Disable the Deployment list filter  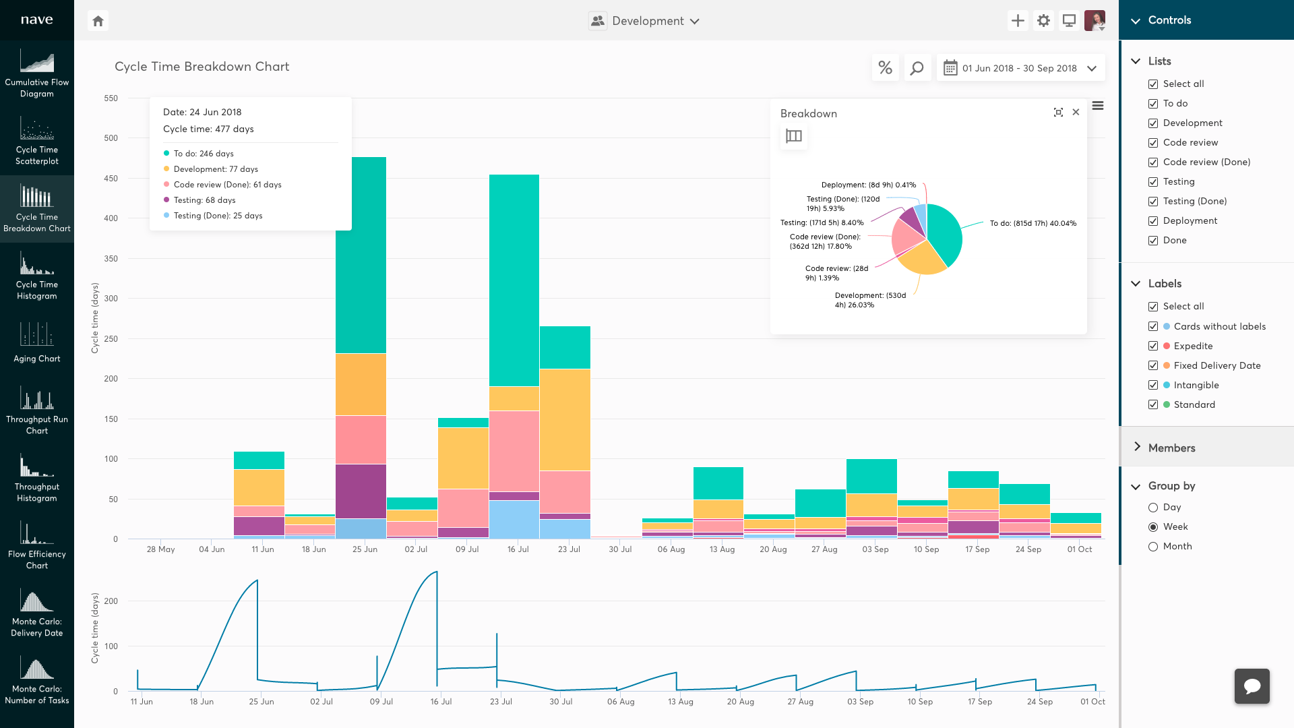[1153, 220]
